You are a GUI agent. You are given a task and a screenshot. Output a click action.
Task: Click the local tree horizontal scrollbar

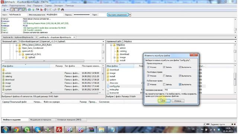coord(44,61)
